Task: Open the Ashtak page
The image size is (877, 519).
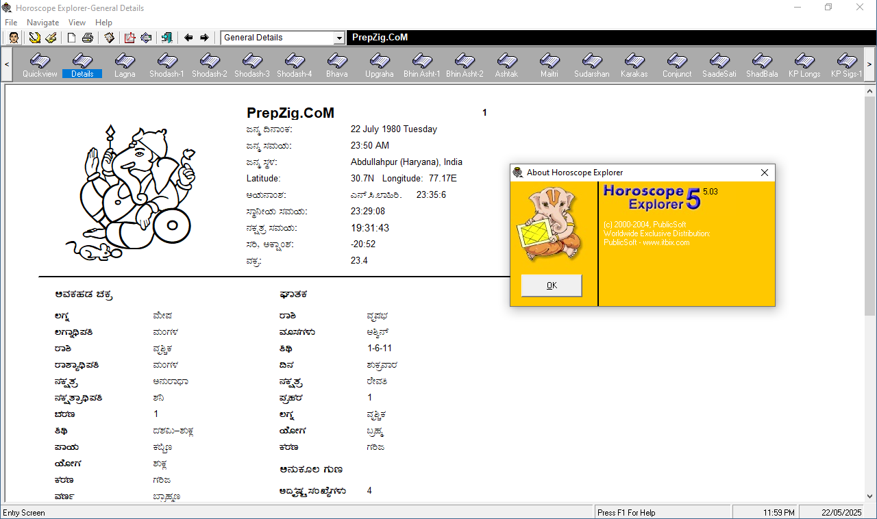Action: click(x=507, y=65)
